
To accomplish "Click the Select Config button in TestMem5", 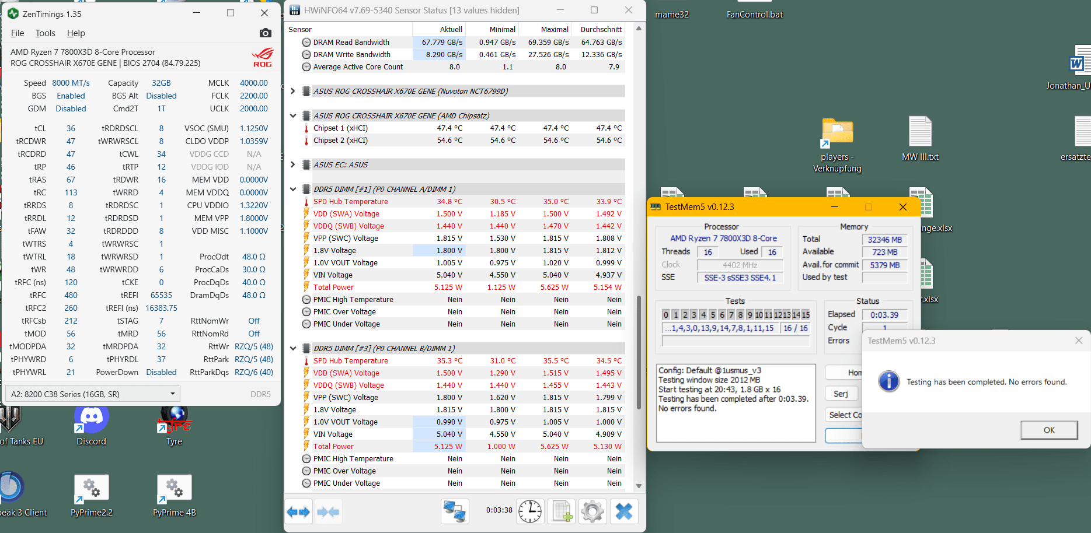I will [844, 415].
